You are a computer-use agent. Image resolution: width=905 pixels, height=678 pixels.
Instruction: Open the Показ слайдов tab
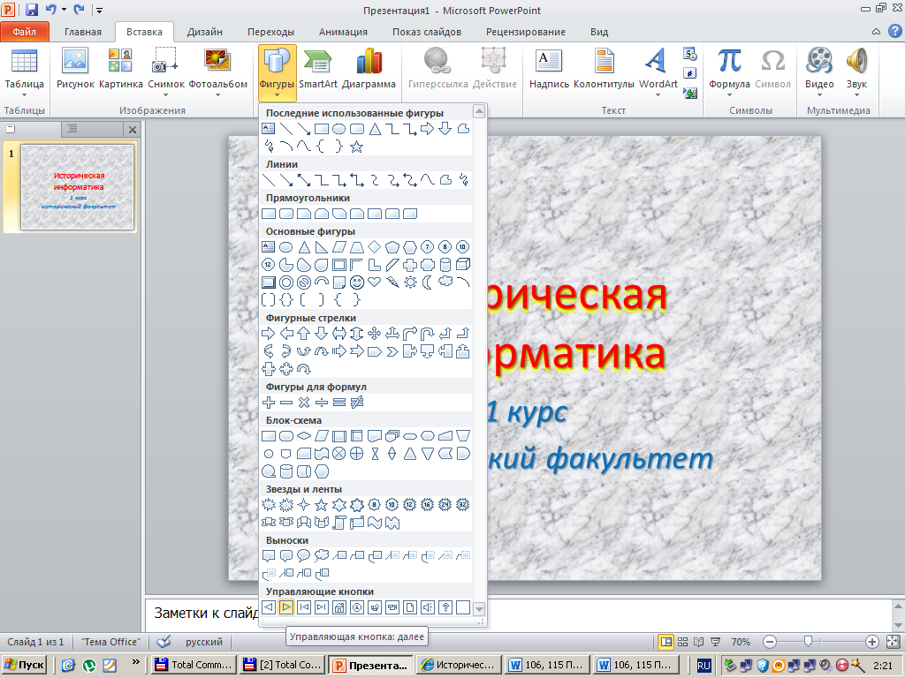427,32
